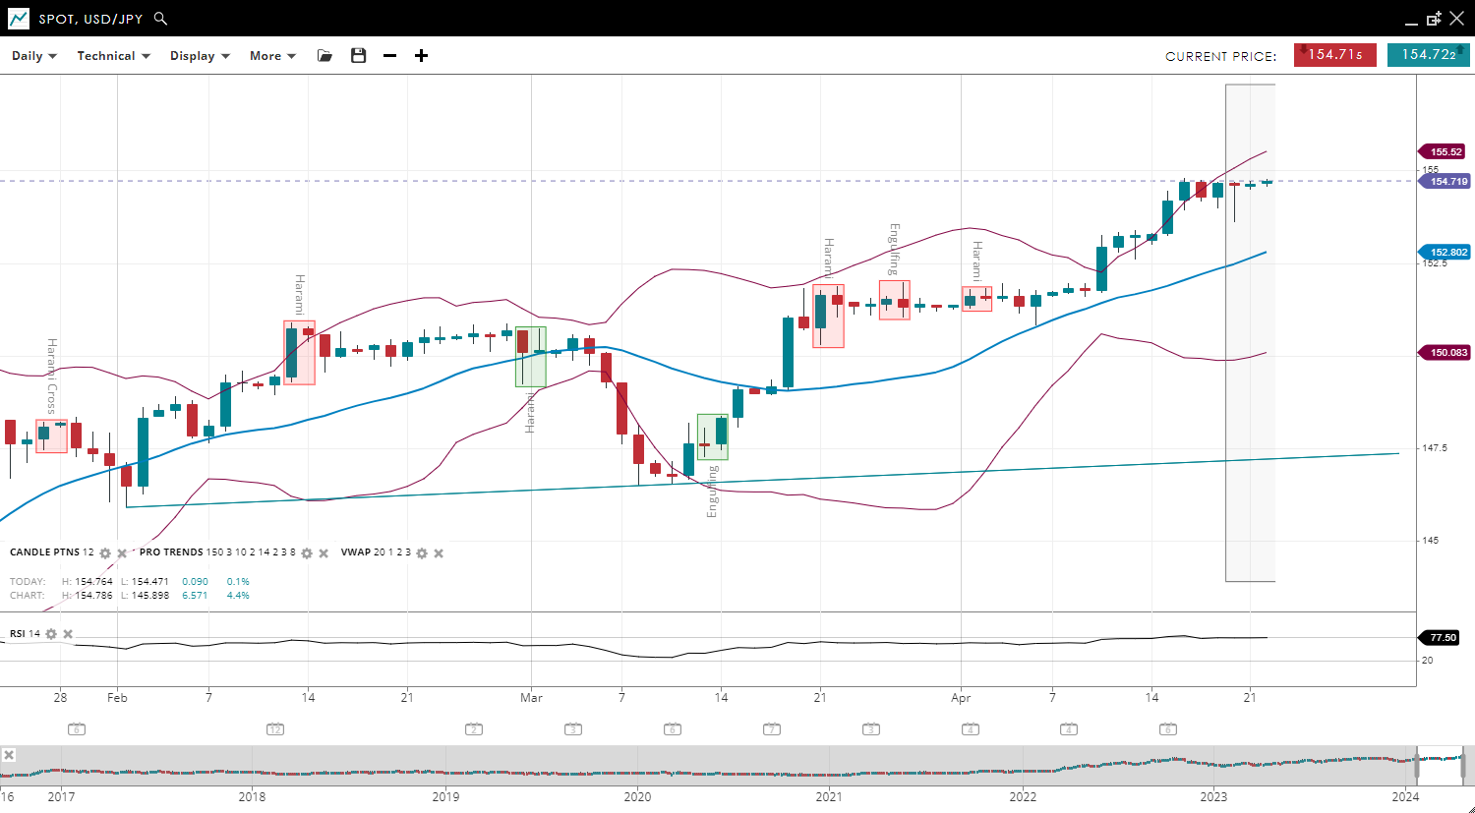Image resolution: width=1475 pixels, height=813 pixels.
Task: Zoom in using the plus icon
Action: [421, 56]
